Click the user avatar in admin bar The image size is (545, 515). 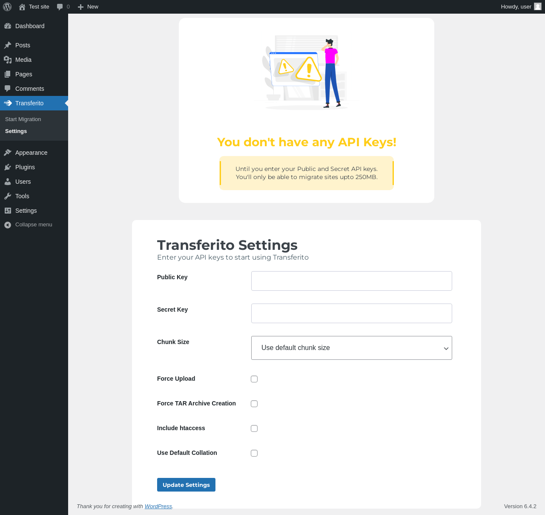tap(538, 6)
